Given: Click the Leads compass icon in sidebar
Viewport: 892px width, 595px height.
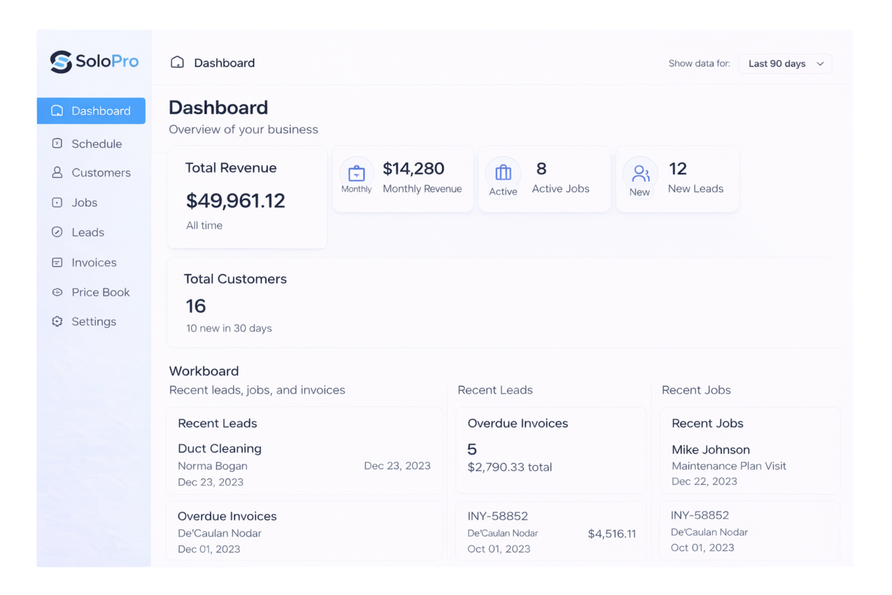Looking at the screenshot, I should point(57,232).
